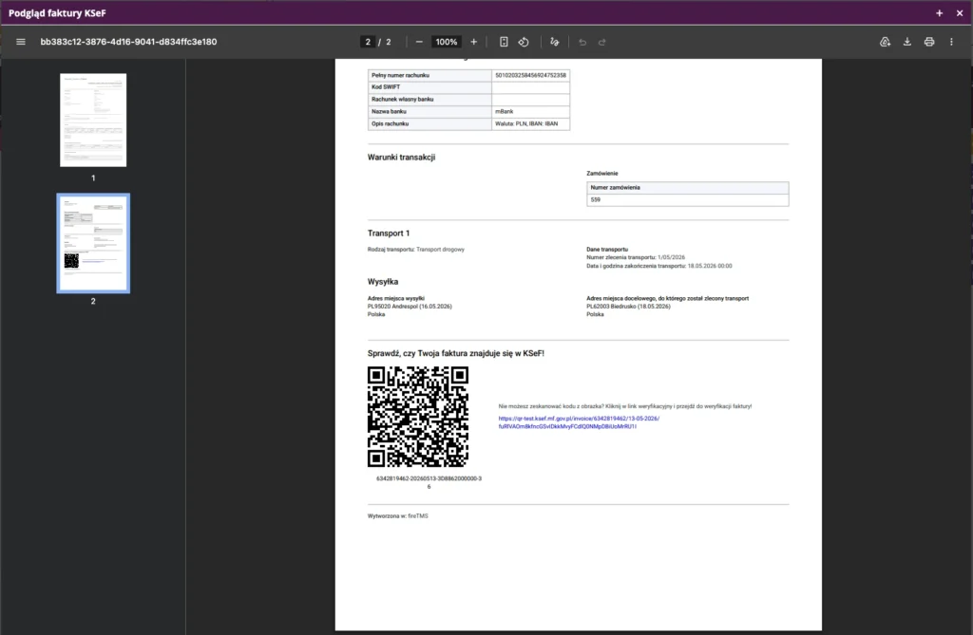The height and width of the screenshot is (635, 973).
Task: Redo the annotation
Action: [x=601, y=42]
